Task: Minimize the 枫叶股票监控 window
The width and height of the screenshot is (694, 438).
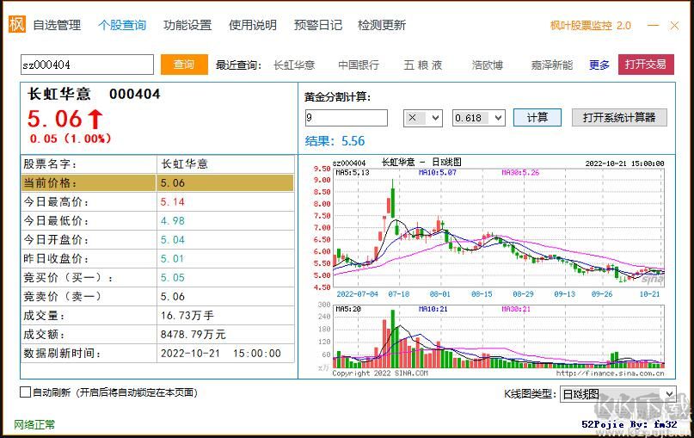Action: pos(653,25)
